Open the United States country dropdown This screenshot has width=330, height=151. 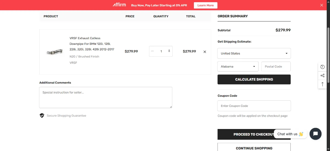tap(254, 53)
